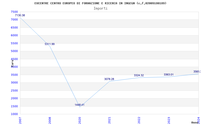The image size is (201, 125).
Task: Select the 5311.99 data label
Action: point(49,44)
